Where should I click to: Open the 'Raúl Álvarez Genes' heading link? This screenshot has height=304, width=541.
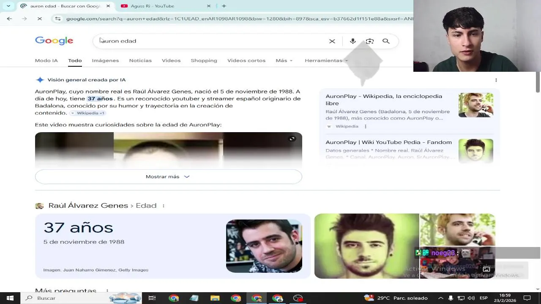pyautogui.click(x=88, y=206)
